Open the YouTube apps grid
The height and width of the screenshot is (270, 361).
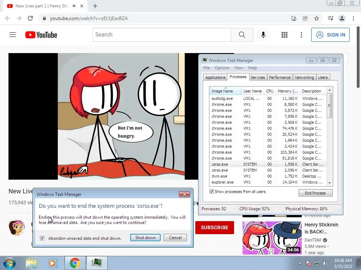(x=284, y=35)
